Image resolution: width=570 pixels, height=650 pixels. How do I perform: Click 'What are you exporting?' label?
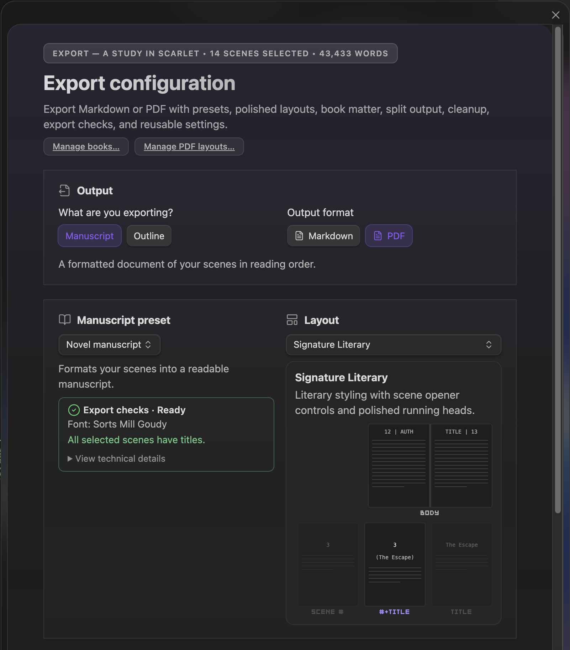point(116,213)
